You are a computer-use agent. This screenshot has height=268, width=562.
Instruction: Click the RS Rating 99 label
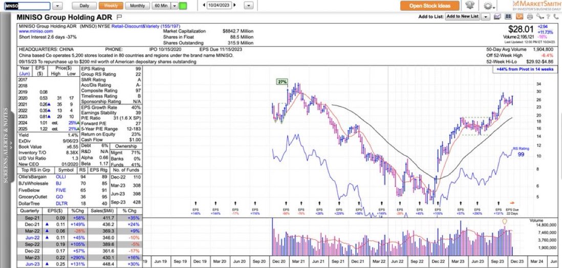[521, 151]
